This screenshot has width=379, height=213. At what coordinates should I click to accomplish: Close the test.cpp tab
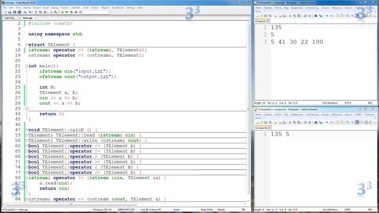(36, 18)
